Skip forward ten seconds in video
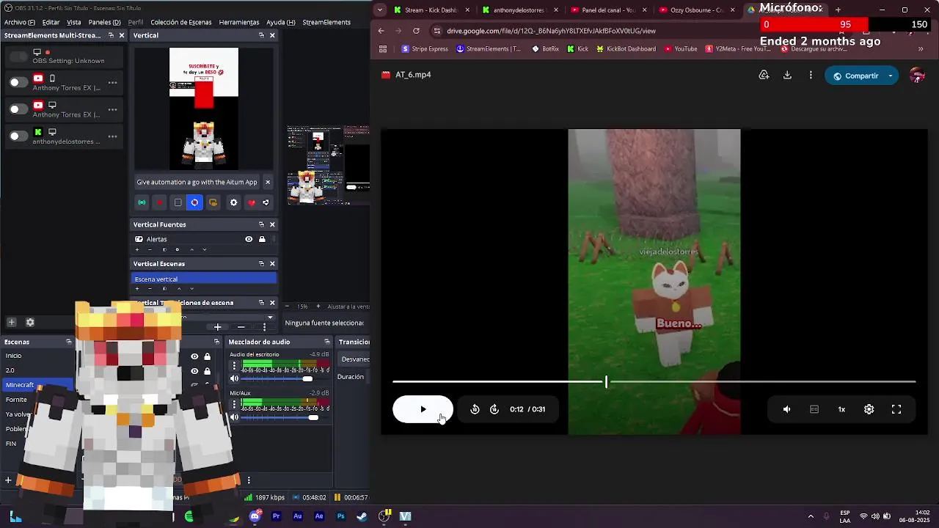This screenshot has width=939, height=528. 494,409
